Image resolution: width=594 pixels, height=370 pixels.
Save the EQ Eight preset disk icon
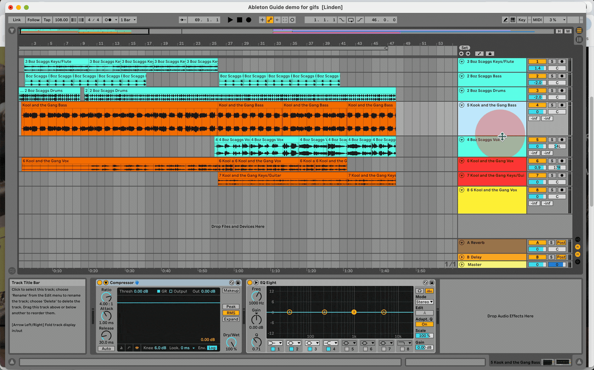(x=432, y=283)
